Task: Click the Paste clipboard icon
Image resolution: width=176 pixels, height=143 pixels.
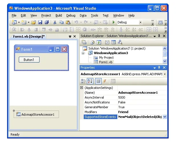Action: 68,22
